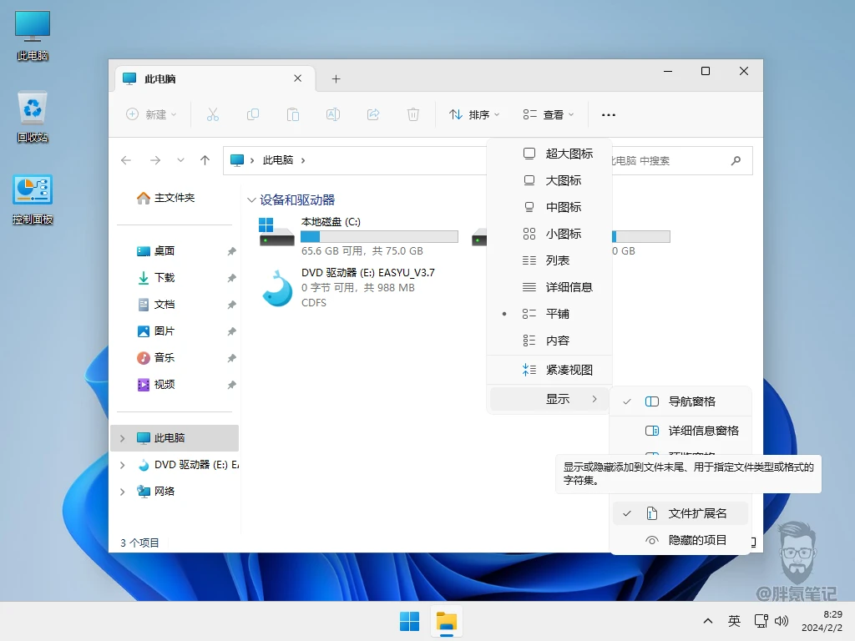Expand 此电脑 tree node in sidebar

(122, 438)
